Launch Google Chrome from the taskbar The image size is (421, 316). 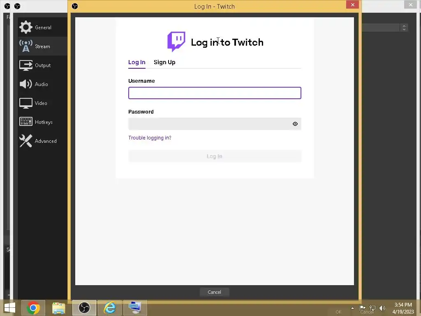[x=33, y=308]
